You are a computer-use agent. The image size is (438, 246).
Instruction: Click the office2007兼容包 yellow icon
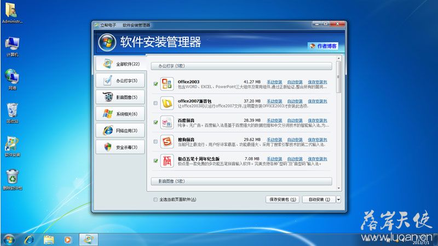(x=167, y=103)
